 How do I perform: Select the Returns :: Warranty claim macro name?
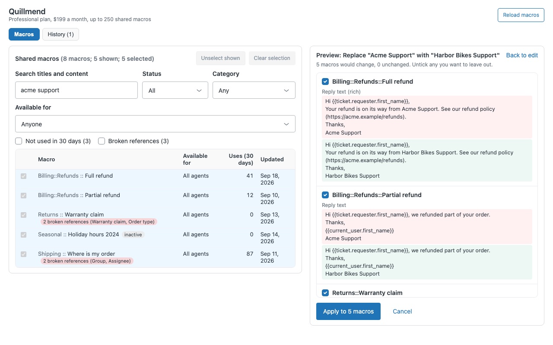tap(71, 215)
